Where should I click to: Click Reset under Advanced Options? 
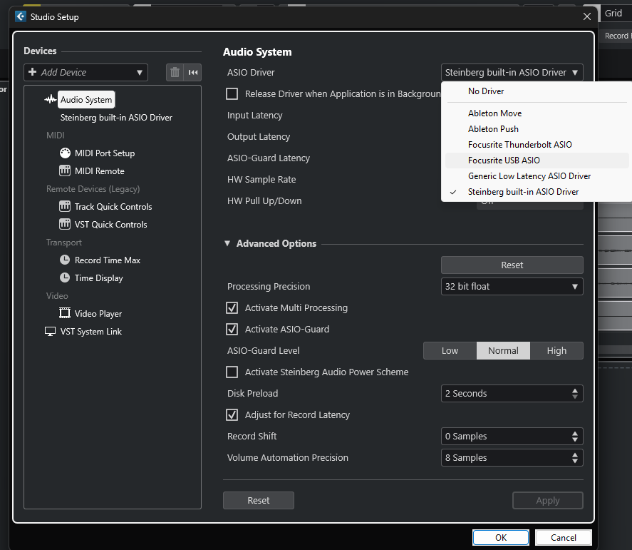point(512,265)
